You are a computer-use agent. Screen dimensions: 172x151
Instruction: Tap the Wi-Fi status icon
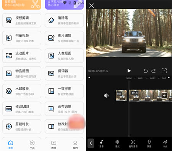tap(65, 3)
